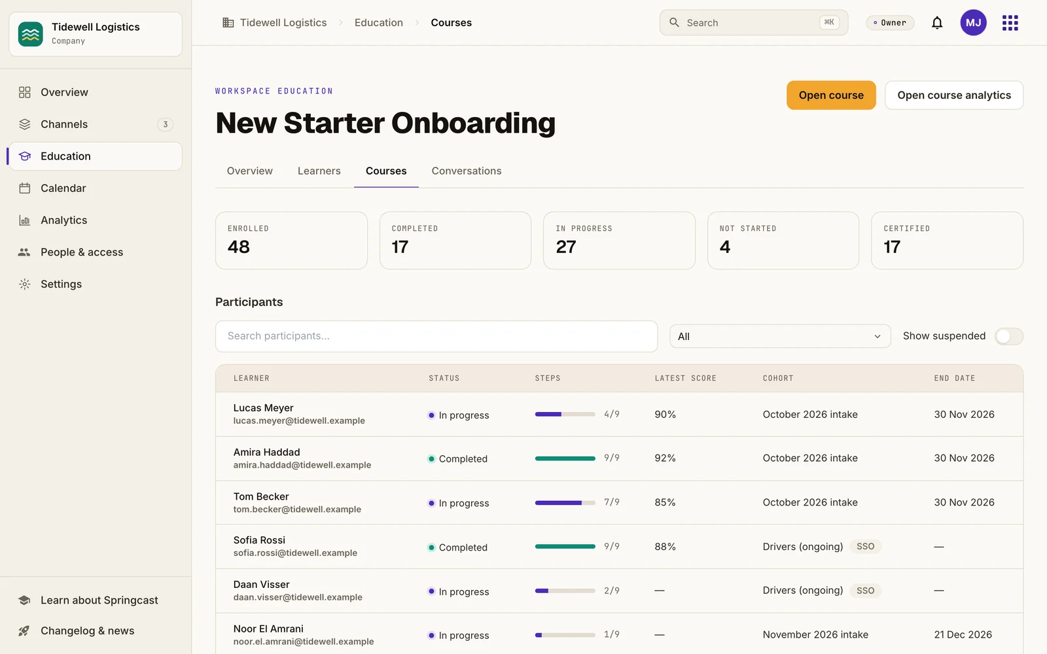Open Learn about Springcast link

tap(96, 600)
